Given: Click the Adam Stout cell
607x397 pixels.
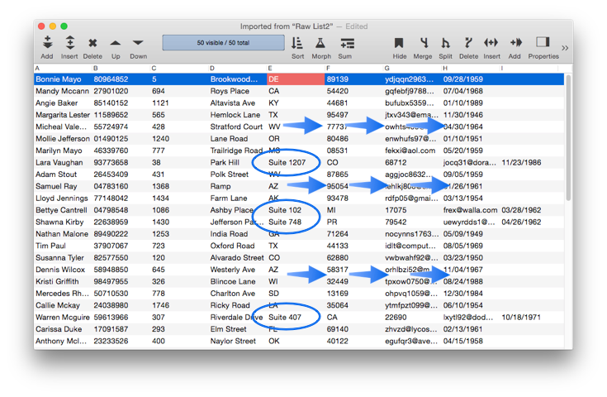Looking at the screenshot, I should [63, 175].
